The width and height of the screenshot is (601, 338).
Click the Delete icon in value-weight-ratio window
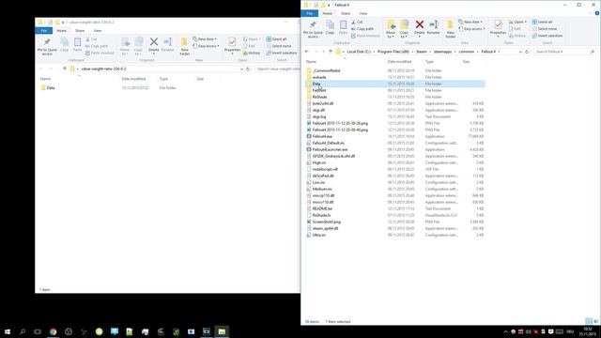[154, 41]
